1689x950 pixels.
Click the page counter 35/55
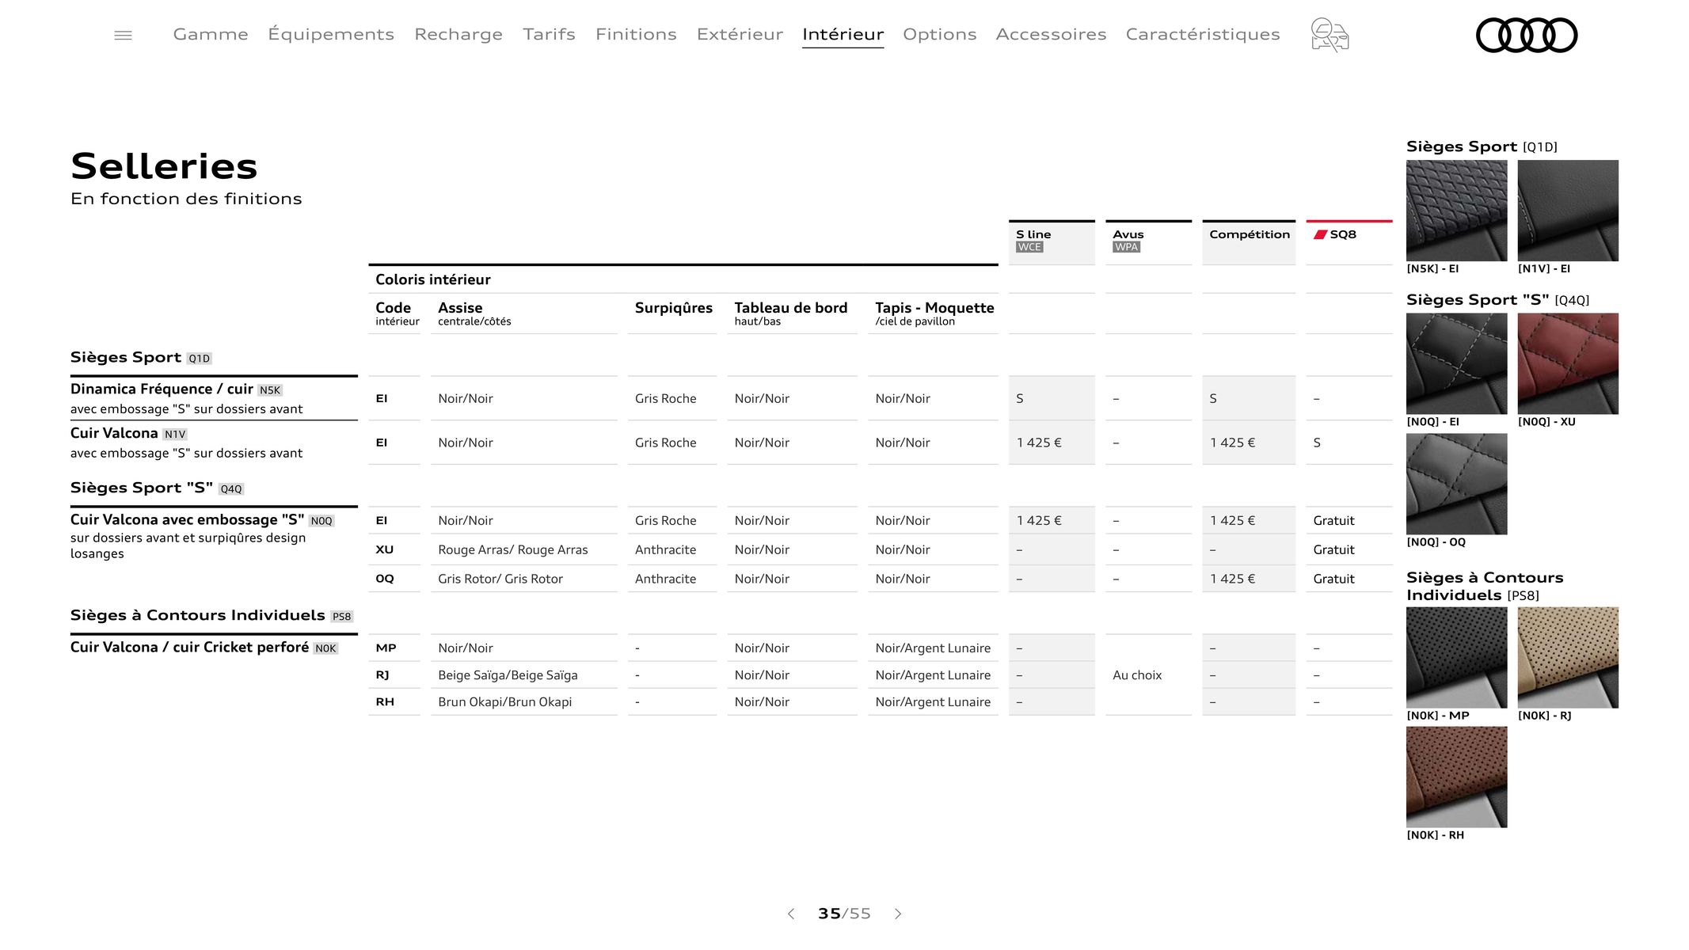(844, 914)
